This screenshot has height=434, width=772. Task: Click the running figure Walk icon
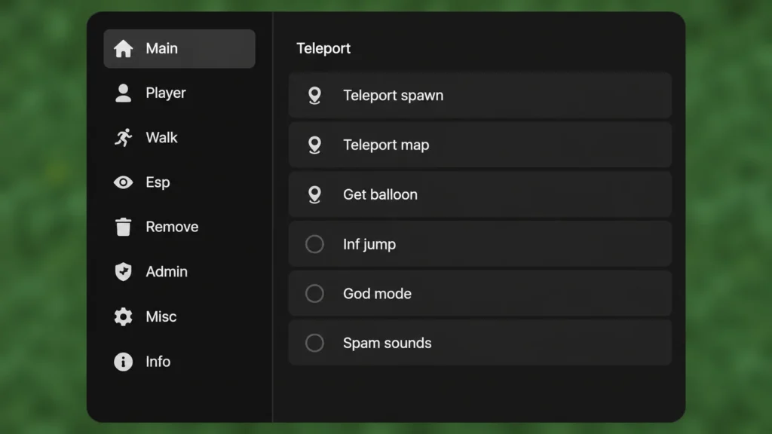coord(123,138)
